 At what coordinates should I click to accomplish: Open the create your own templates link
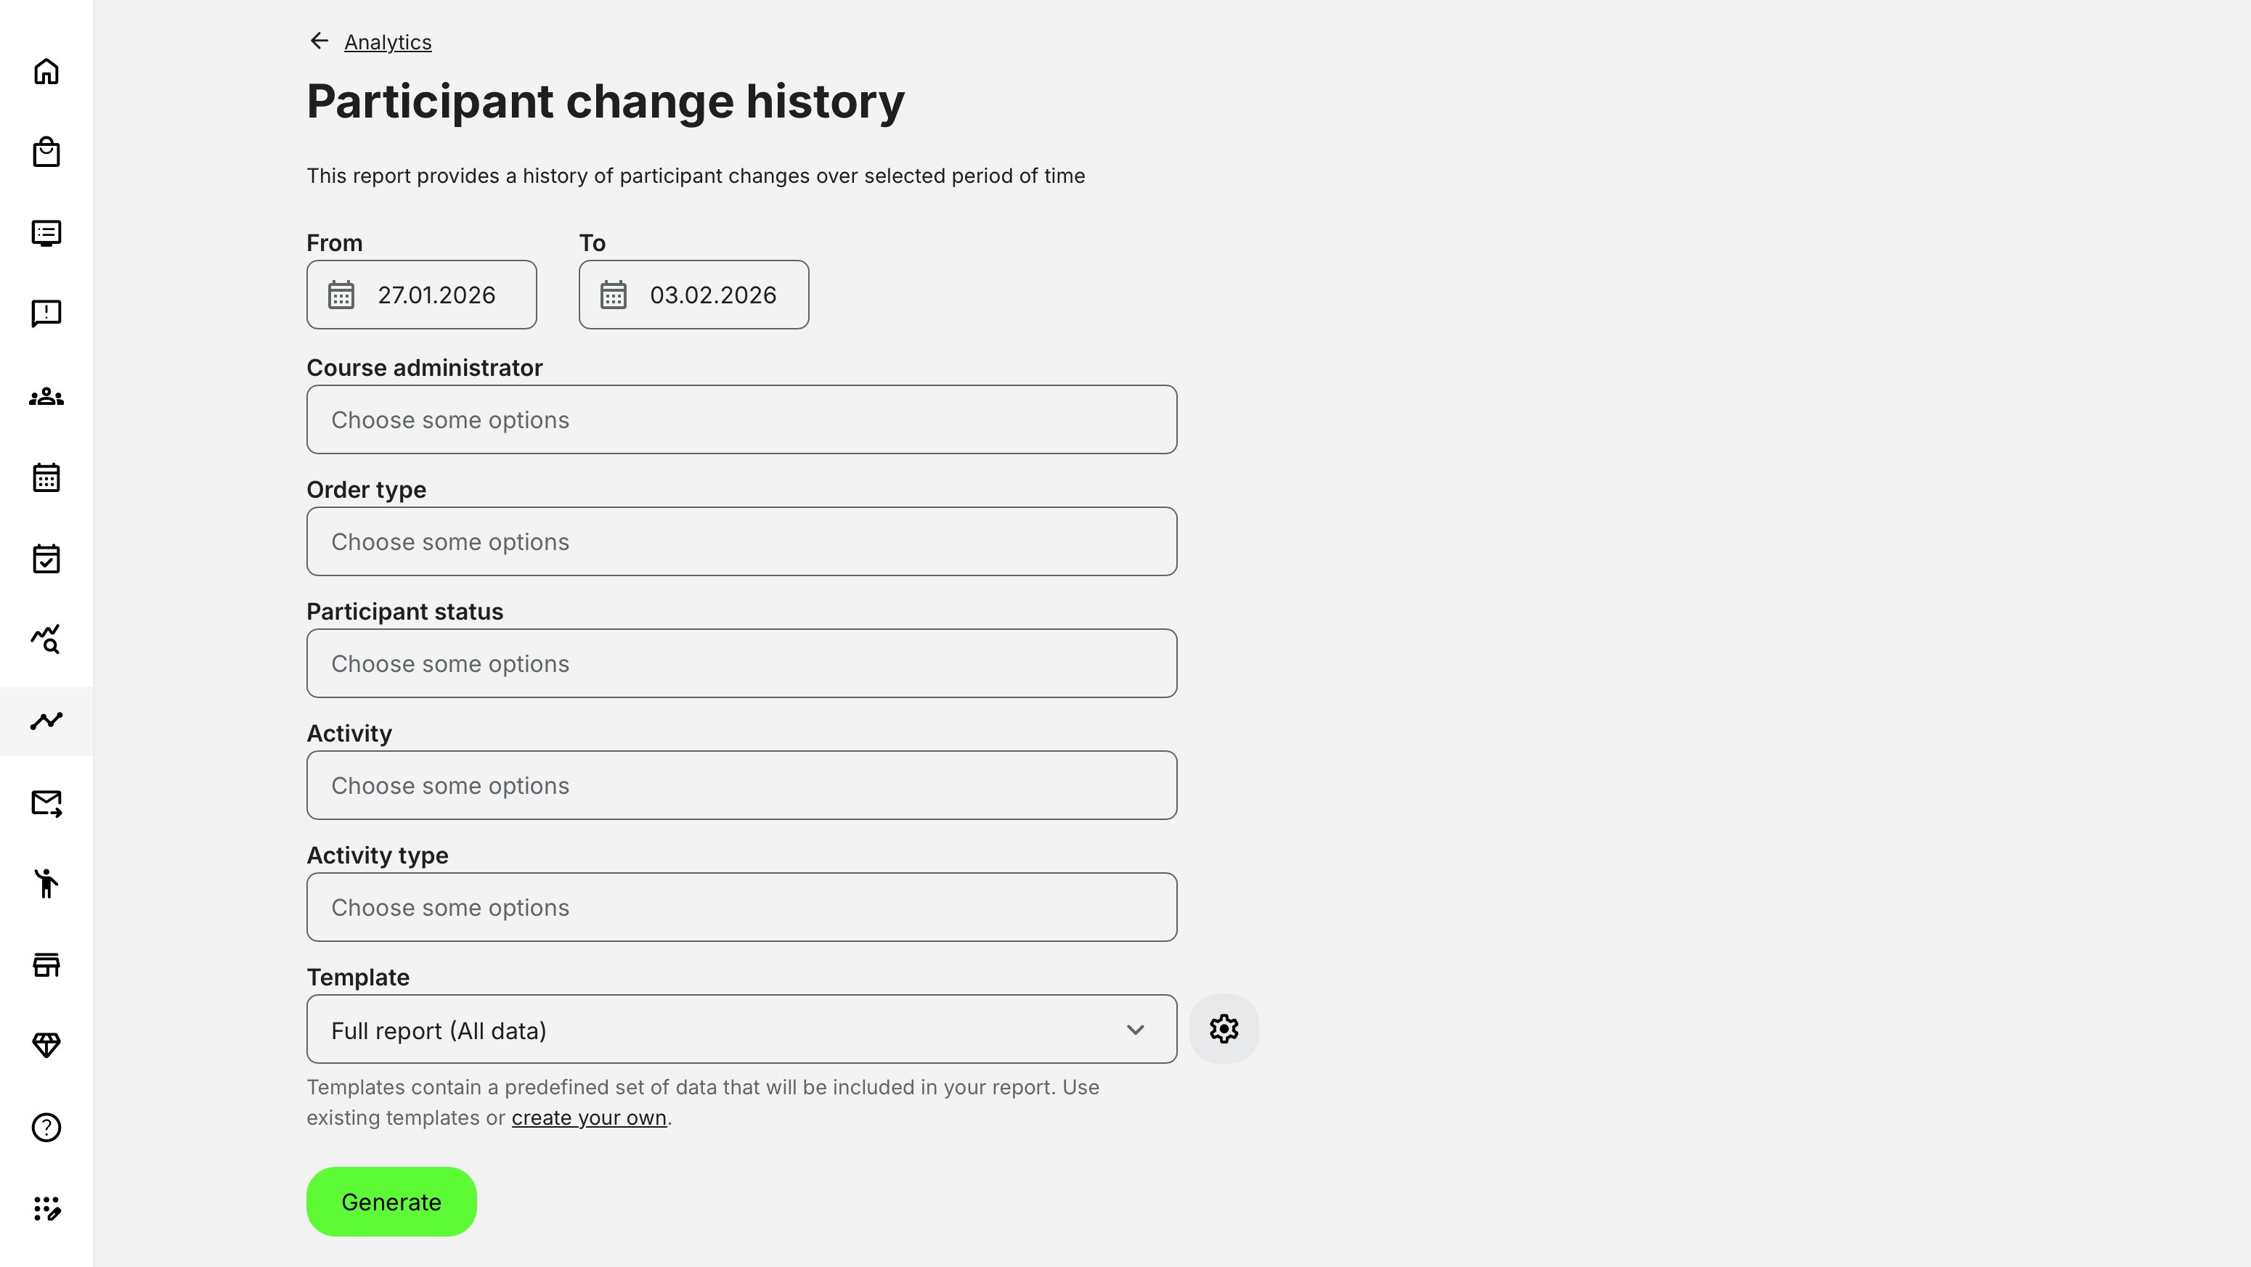(x=588, y=1117)
